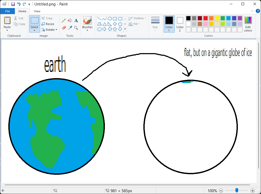Screen dimensions: 261x194
Task: Choose the Up arrow shape
Action: (115, 29)
